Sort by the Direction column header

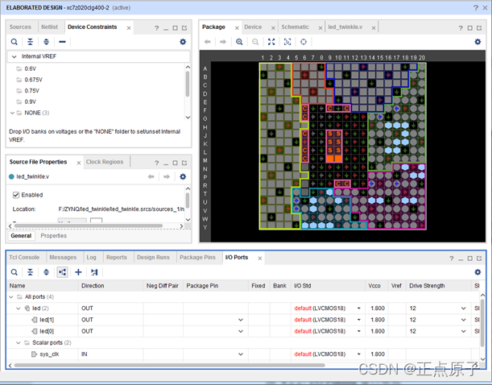pyautogui.click(x=110, y=286)
